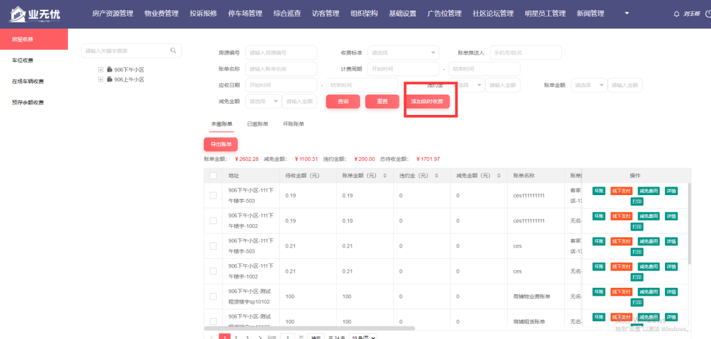This screenshot has width=711, height=339.
Task: Check the row for 楼宇-1002 with amount 0.21
Action: tap(213, 271)
